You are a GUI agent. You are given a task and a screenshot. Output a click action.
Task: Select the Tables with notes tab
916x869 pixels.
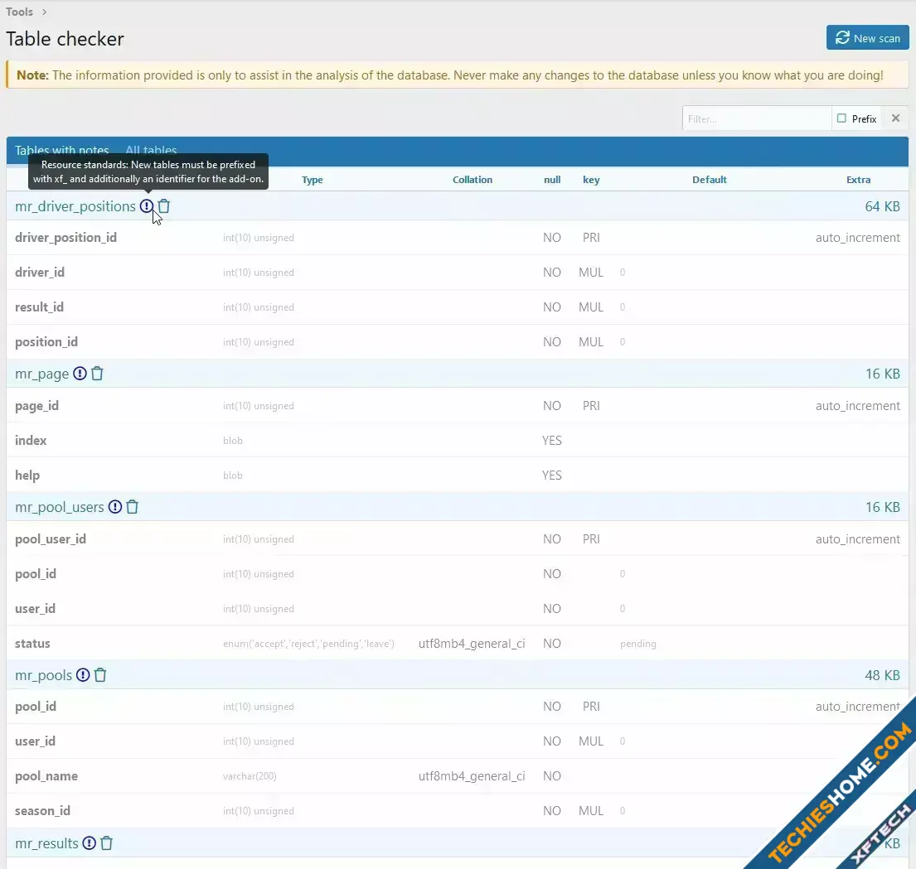click(62, 151)
